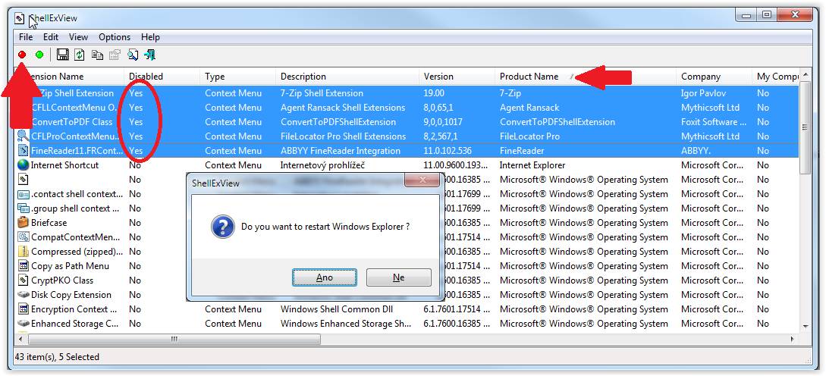Image resolution: width=826 pixels, height=376 pixels.
Task: Open the Options menu
Action: [x=115, y=37]
